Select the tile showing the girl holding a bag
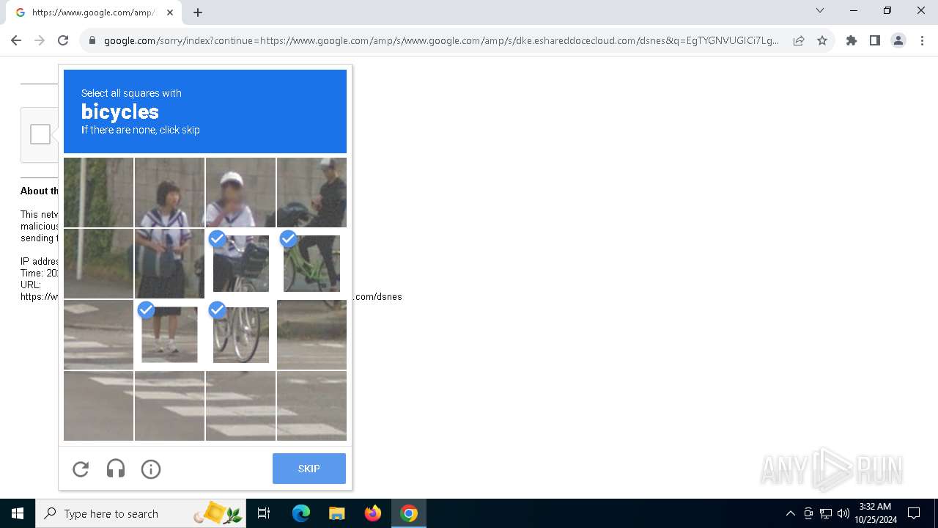Viewport: 938px width, 528px height. point(169,263)
